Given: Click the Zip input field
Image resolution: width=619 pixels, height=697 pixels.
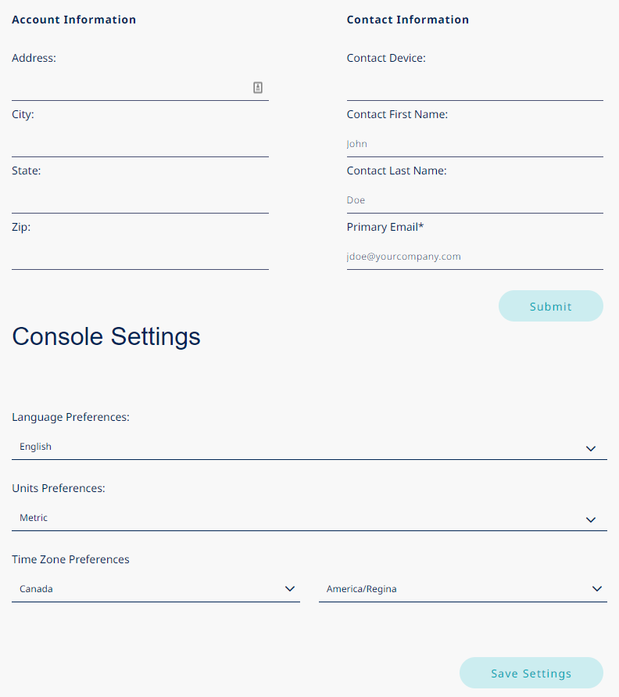Looking at the screenshot, I should point(140,257).
